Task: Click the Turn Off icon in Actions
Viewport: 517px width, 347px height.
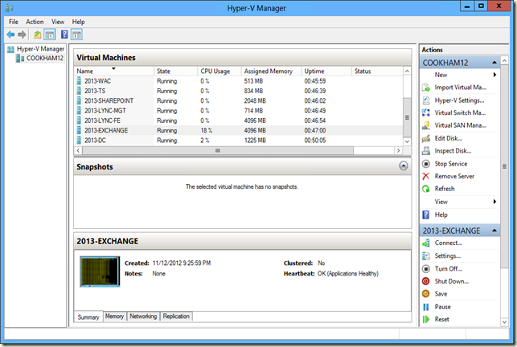Action: click(426, 268)
